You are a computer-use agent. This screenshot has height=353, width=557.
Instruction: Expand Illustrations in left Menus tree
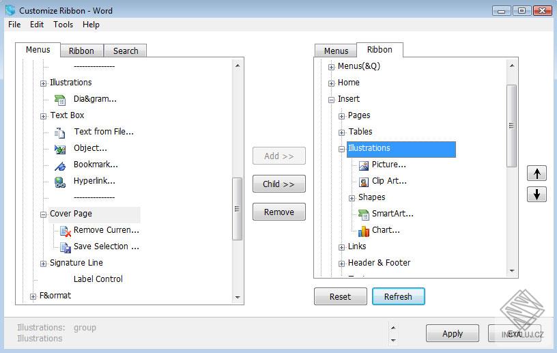pyautogui.click(x=43, y=83)
